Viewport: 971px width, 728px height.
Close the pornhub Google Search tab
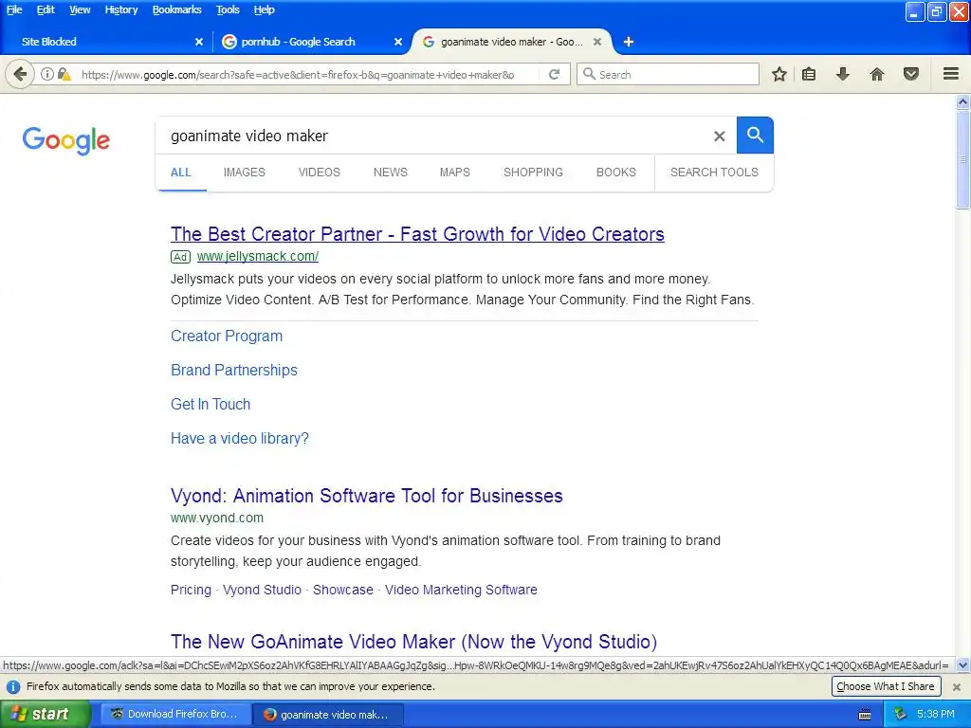(398, 42)
